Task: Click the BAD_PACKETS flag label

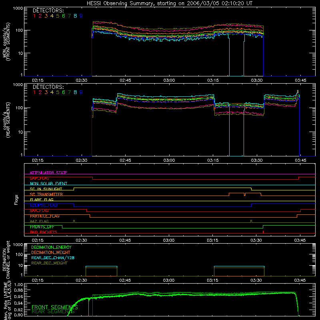Action: tap(44, 232)
